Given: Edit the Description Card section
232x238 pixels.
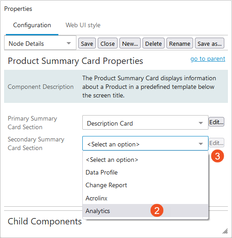Looking at the screenshot, I should coord(217,122).
